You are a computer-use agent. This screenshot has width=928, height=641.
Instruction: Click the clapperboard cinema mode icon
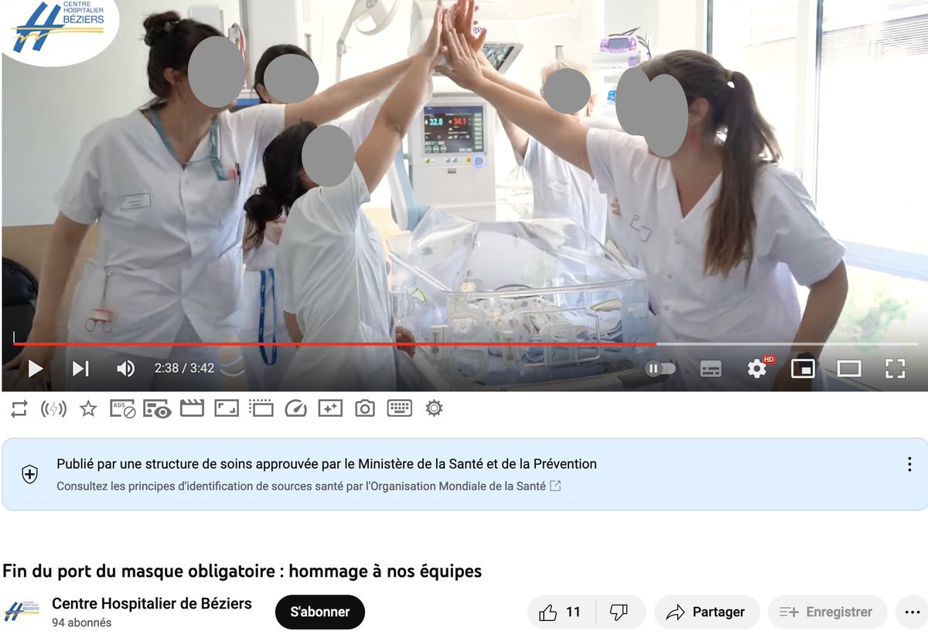192,408
